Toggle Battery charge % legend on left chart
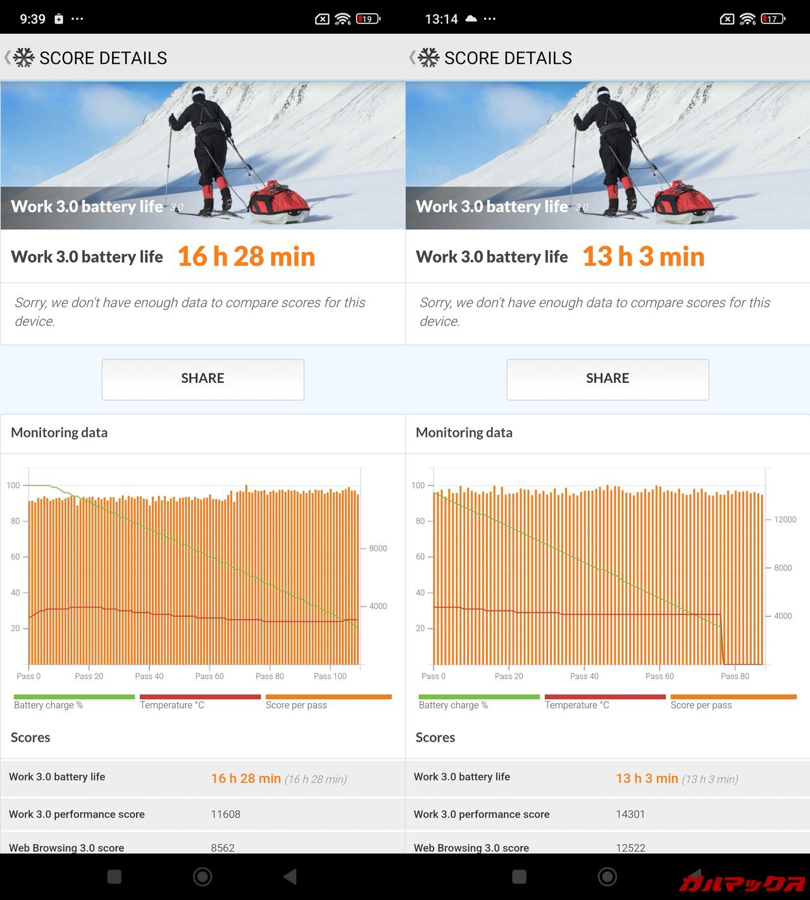Image resolution: width=810 pixels, height=900 pixels. [74, 701]
